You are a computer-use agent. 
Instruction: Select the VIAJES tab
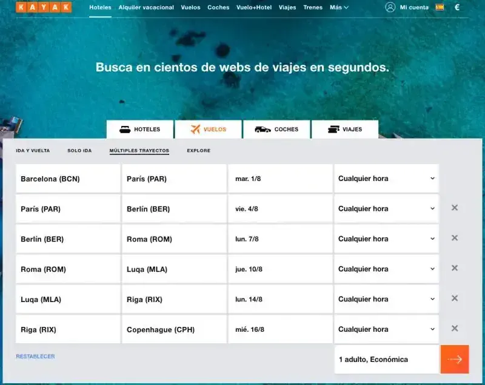pyautogui.click(x=345, y=130)
